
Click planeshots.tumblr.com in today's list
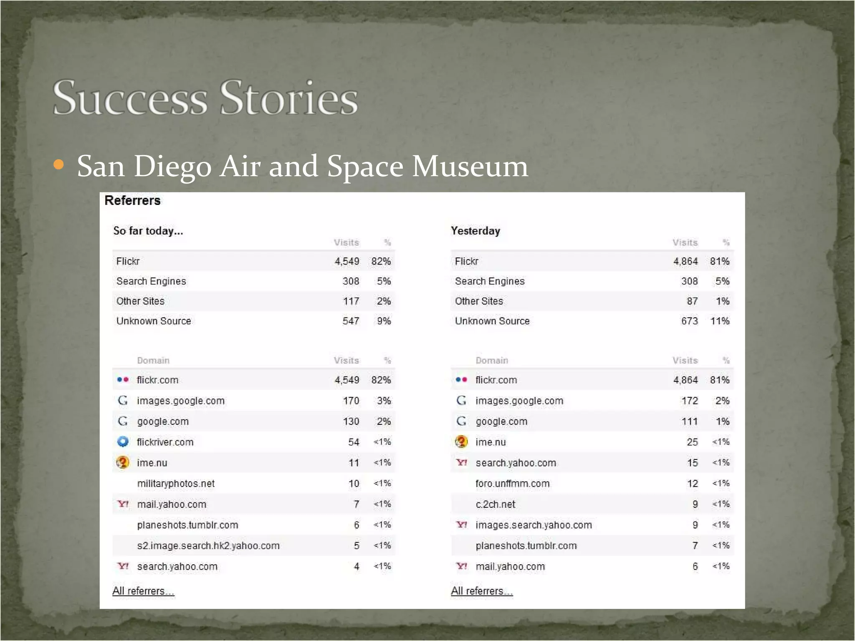pyautogui.click(x=187, y=525)
